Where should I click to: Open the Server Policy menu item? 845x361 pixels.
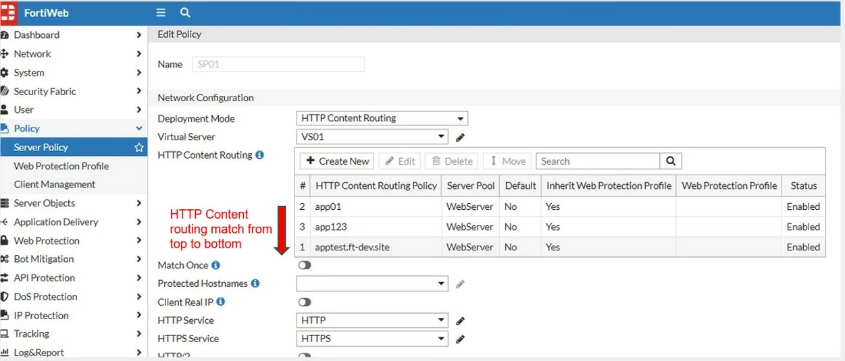click(x=74, y=147)
